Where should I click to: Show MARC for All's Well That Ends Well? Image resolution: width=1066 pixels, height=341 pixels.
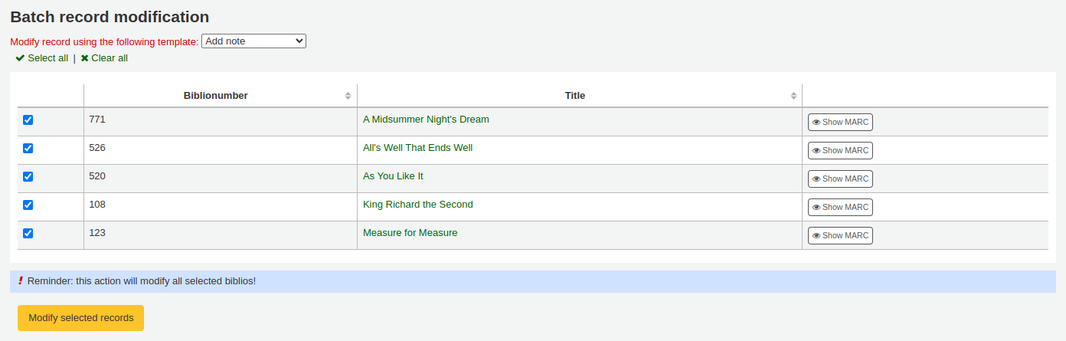click(840, 151)
